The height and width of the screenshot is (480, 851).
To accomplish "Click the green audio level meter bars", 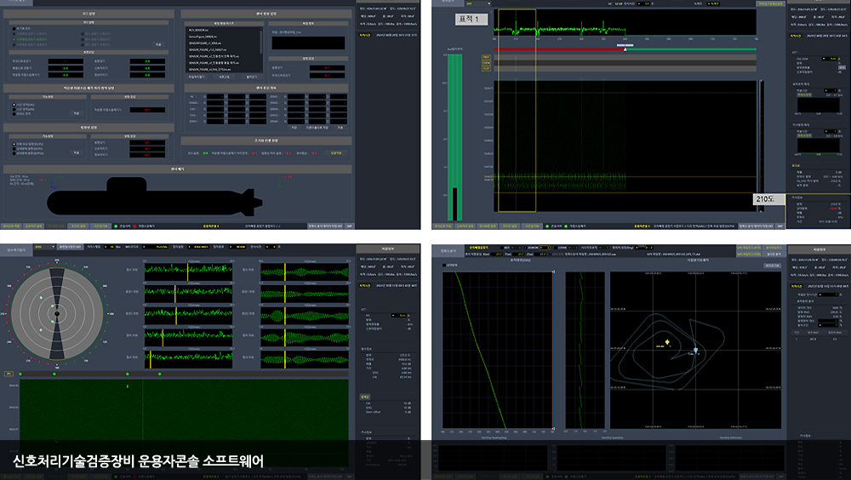I will [x=454, y=137].
